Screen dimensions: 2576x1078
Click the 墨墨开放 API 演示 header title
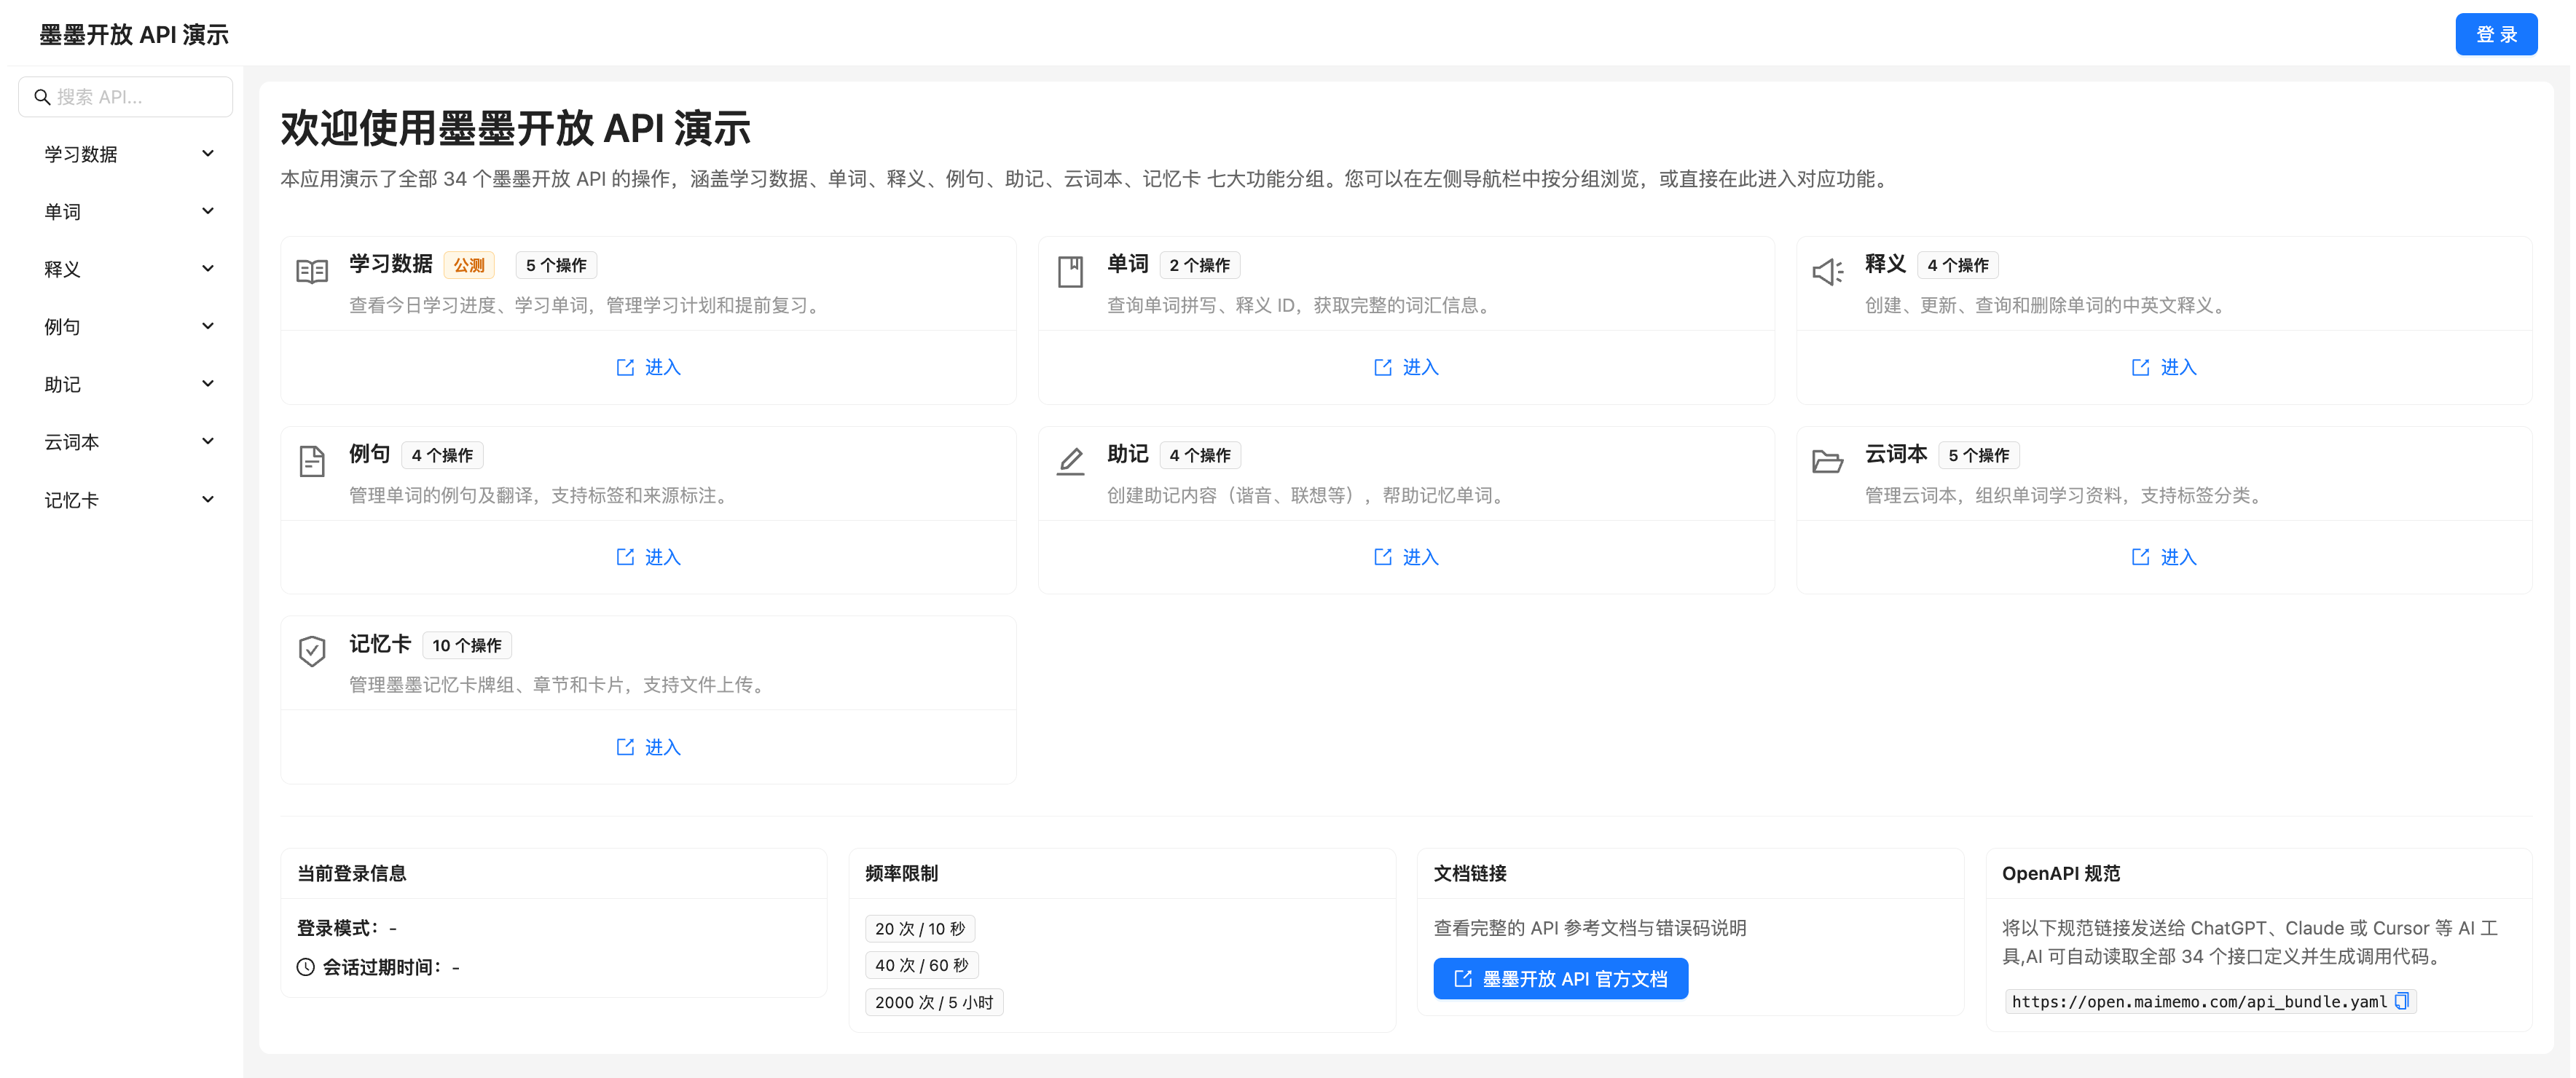(134, 35)
